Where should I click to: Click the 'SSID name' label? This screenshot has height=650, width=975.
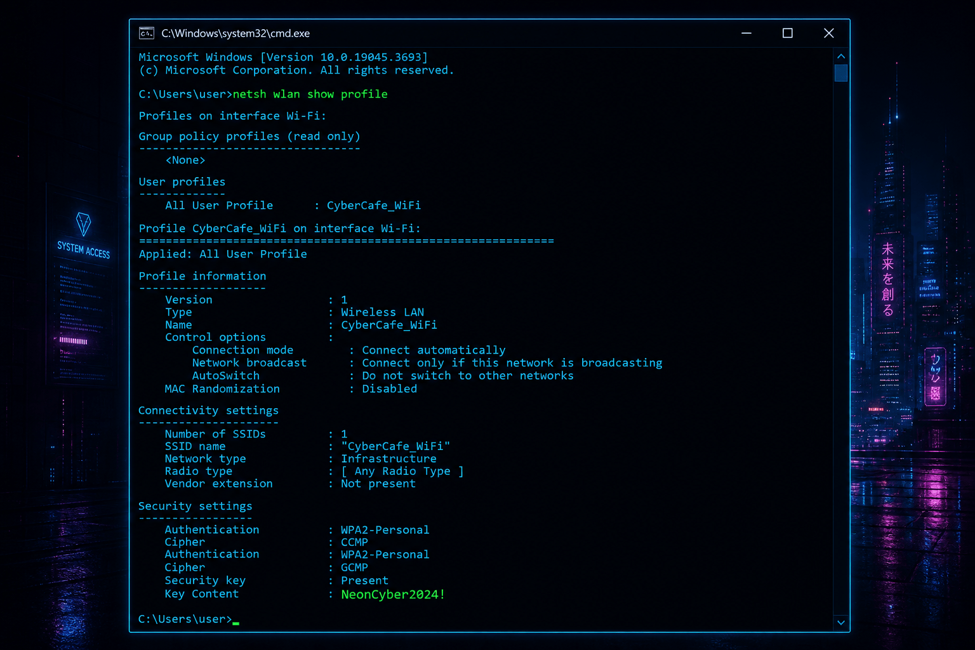click(x=195, y=446)
